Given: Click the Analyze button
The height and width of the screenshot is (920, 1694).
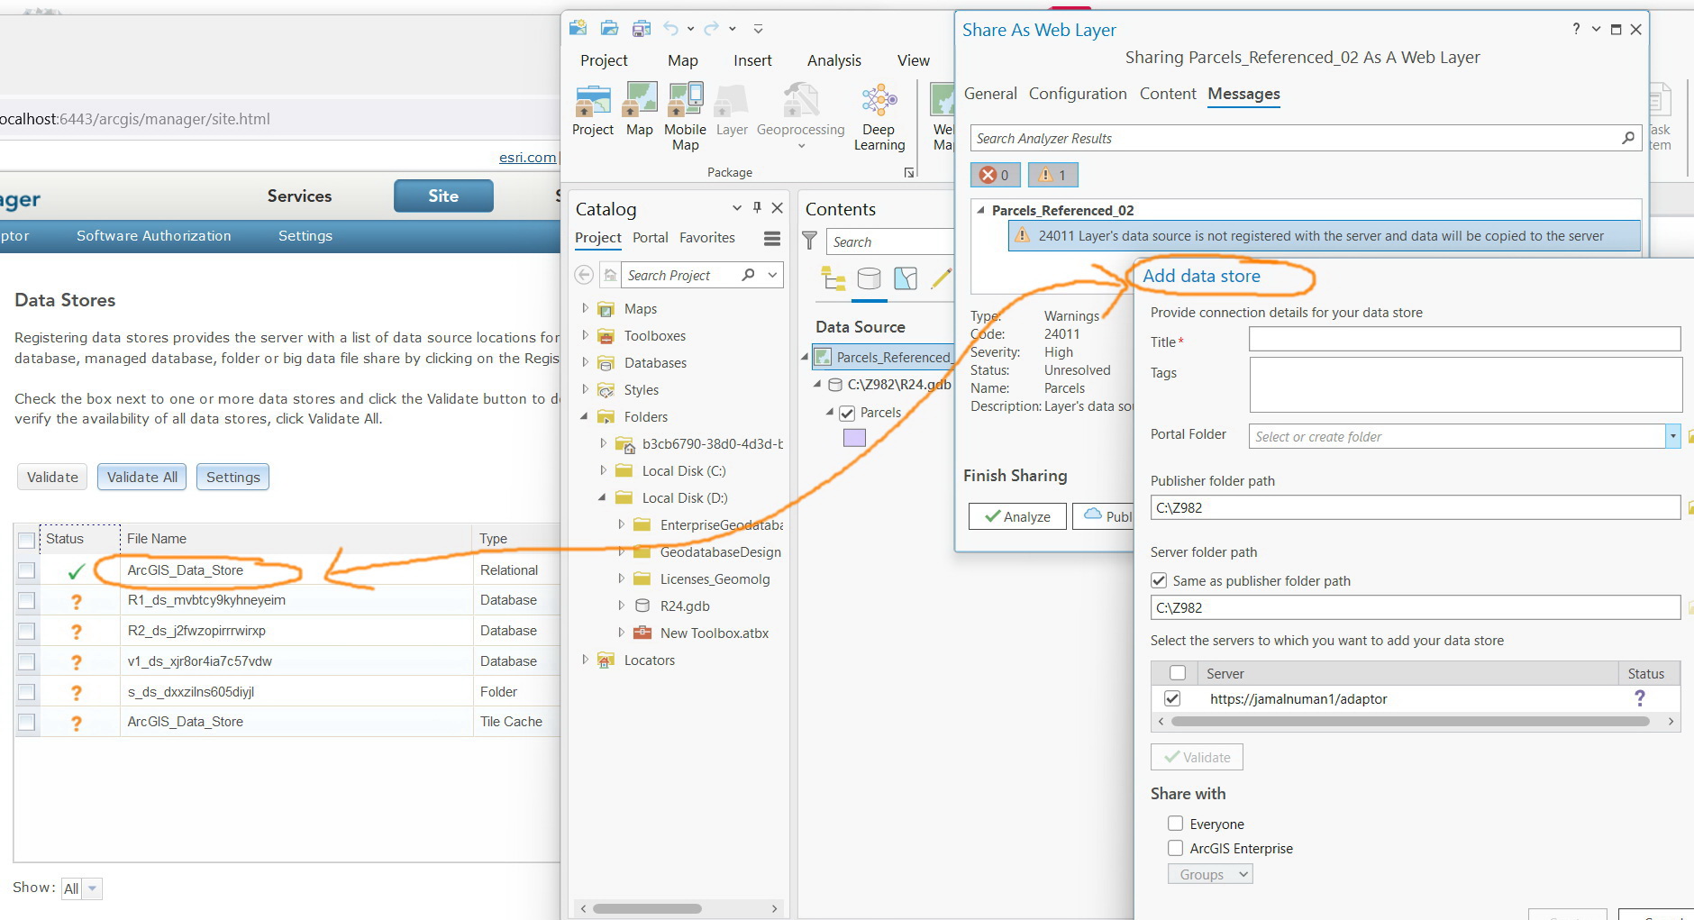Looking at the screenshot, I should [x=1016, y=515].
